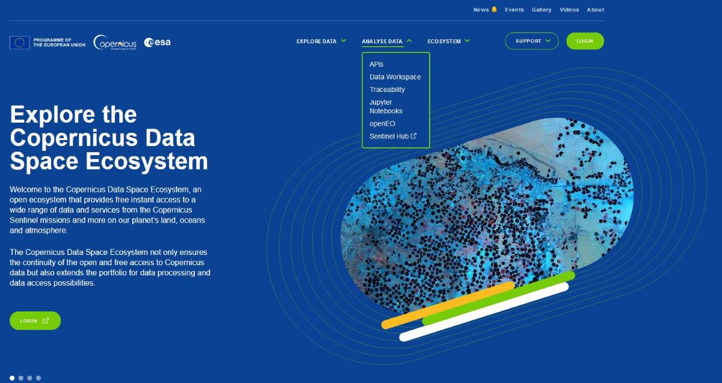Click the green LOGIN button top right
Viewport: 722px width, 383px height.
pos(585,41)
